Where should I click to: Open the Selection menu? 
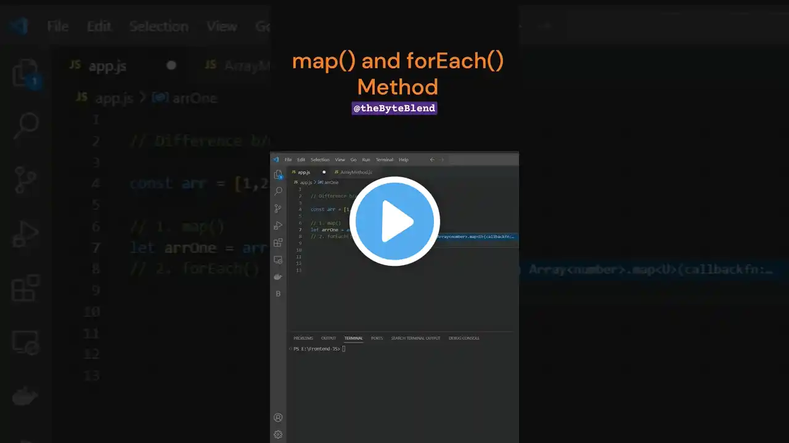click(320, 160)
